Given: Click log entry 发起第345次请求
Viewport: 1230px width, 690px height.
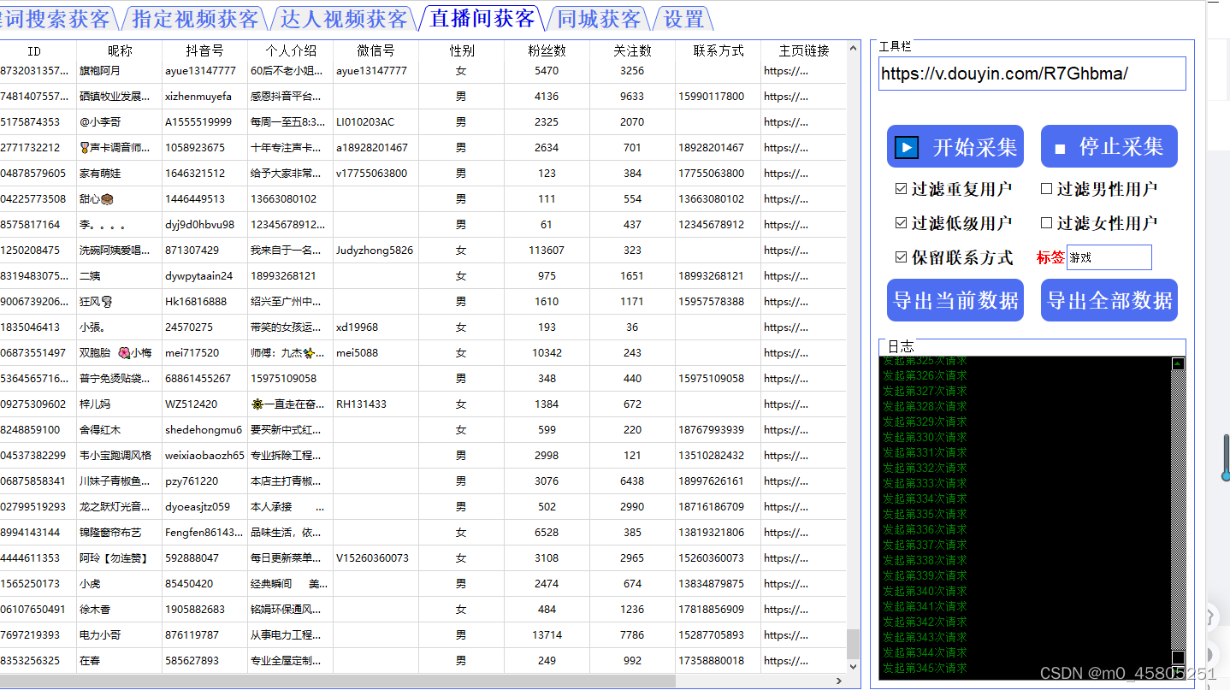Looking at the screenshot, I should tap(925, 668).
